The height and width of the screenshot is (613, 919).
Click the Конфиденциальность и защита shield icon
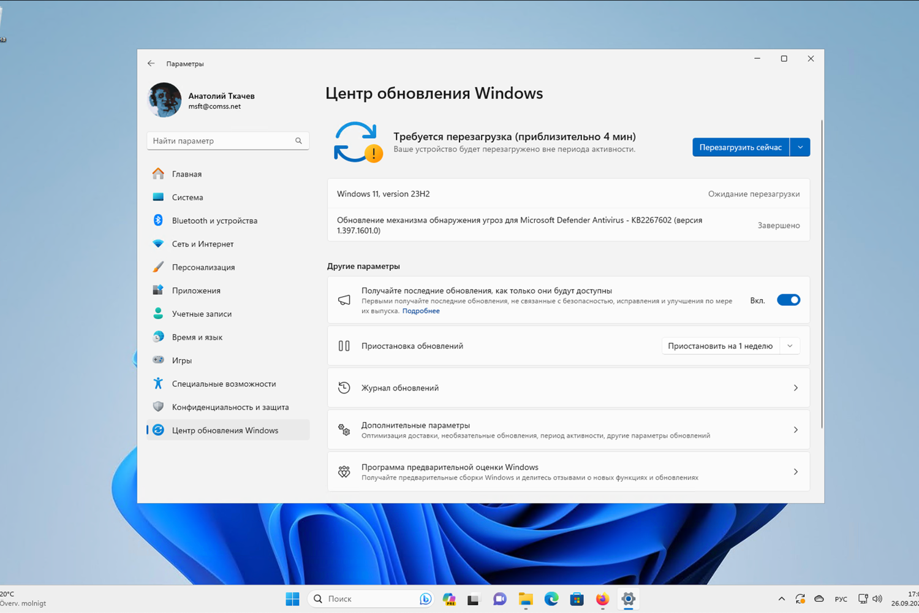[158, 407]
